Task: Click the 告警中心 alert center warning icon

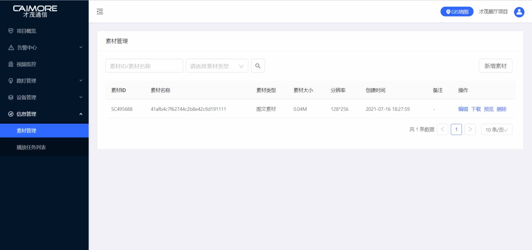Action: pyautogui.click(x=11, y=47)
